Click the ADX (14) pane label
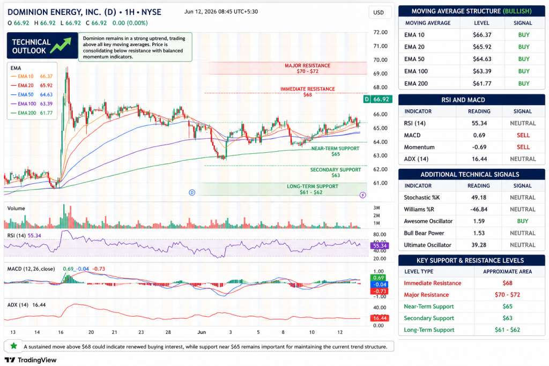This screenshot has width=549, height=366. 18,305
